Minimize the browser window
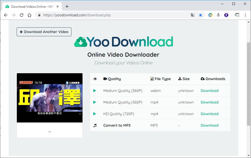Image resolution: width=251 pixels, height=158 pixels. point(222,4)
